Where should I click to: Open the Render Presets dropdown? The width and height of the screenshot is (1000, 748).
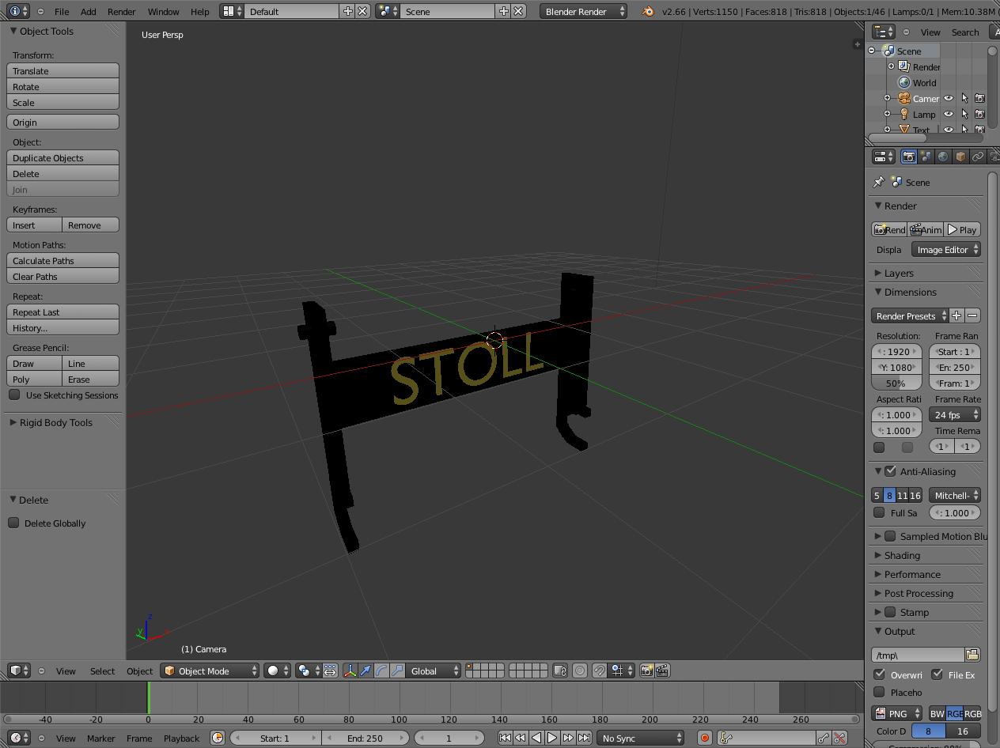[x=909, y=315]
